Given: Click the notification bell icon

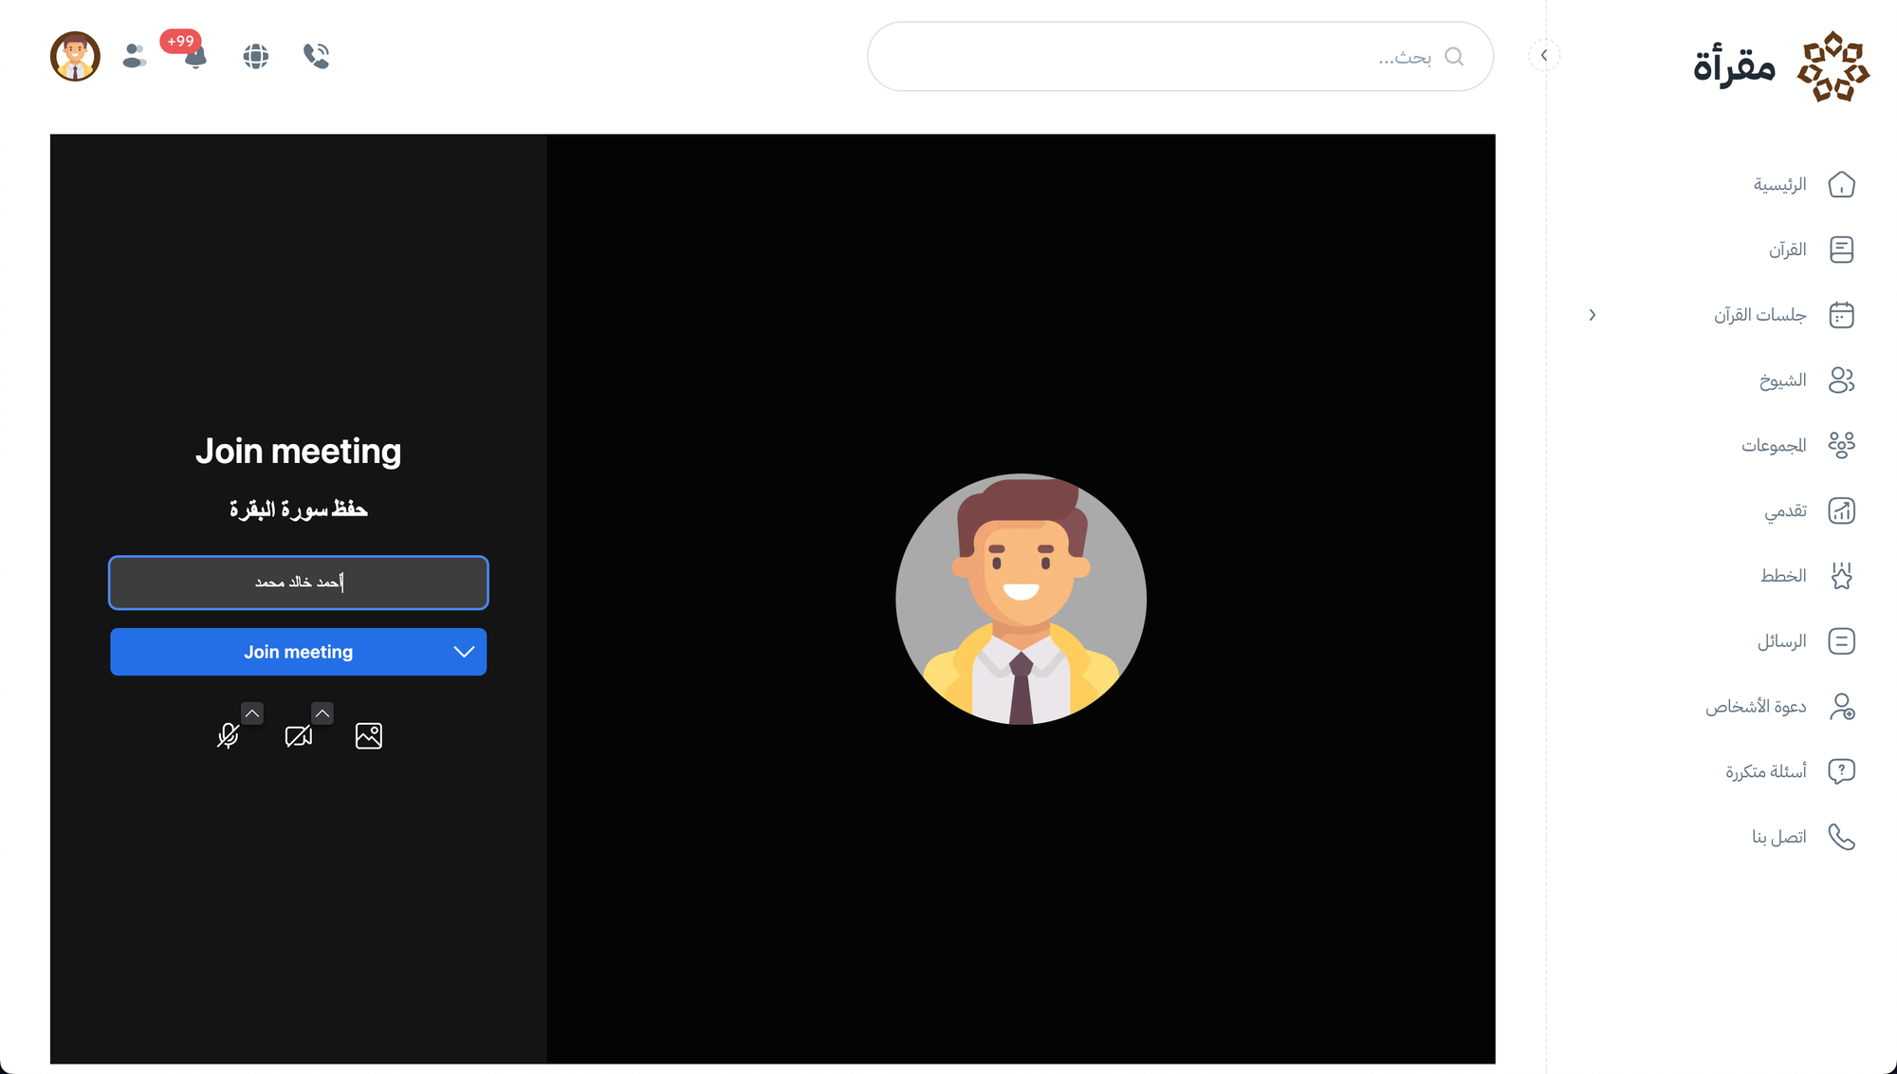Looking at the screenshot, I should (x=194, y=58).
